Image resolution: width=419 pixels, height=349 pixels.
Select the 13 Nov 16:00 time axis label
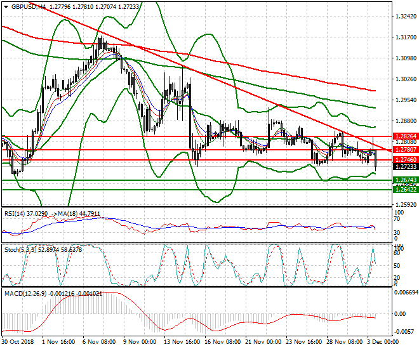tap(182, 342)
